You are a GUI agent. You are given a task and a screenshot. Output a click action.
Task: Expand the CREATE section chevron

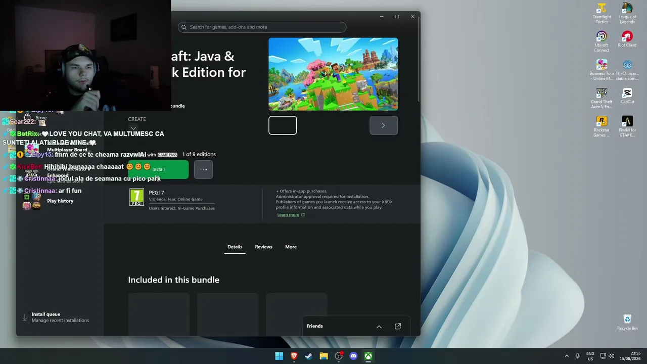[133, 128]
